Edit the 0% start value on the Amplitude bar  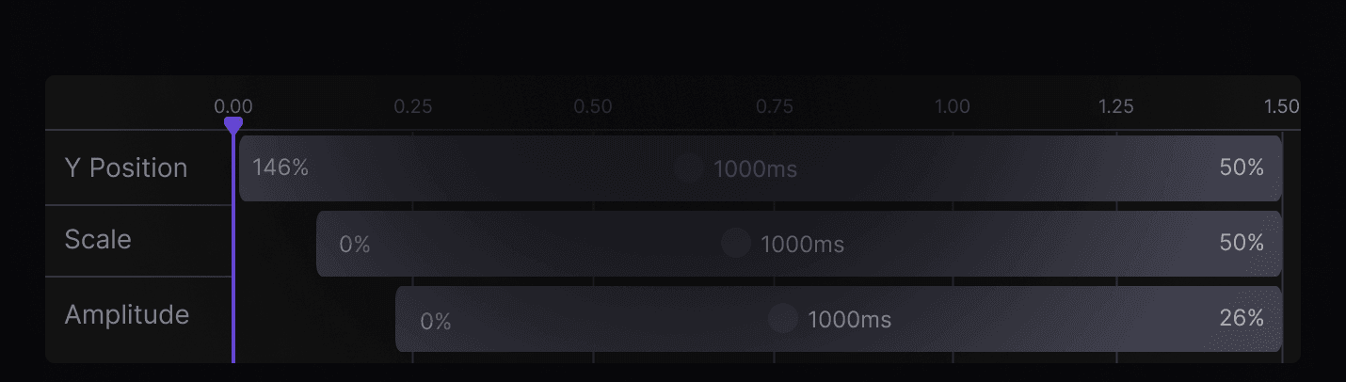point(436,322)
